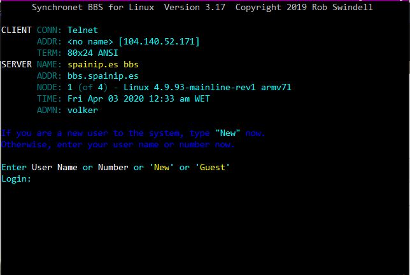Image resolution: width=410 pixels, height=275 pixels.
Task: Click the 'Linux 4.9.93-mainline-rev1 armv7l' node text
Action: (208, 87)
